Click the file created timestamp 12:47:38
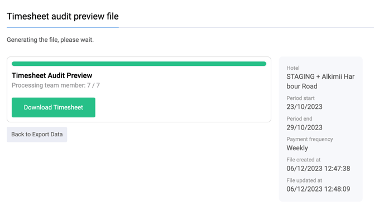Image resolution: width=374 pixels, height=210 pixels. click(x=318, y=169)
